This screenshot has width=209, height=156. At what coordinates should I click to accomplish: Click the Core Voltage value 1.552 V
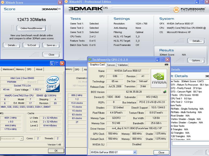point(37,89)
